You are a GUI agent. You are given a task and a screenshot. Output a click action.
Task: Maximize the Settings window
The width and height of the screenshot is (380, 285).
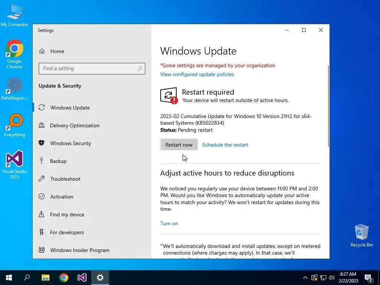304,30
